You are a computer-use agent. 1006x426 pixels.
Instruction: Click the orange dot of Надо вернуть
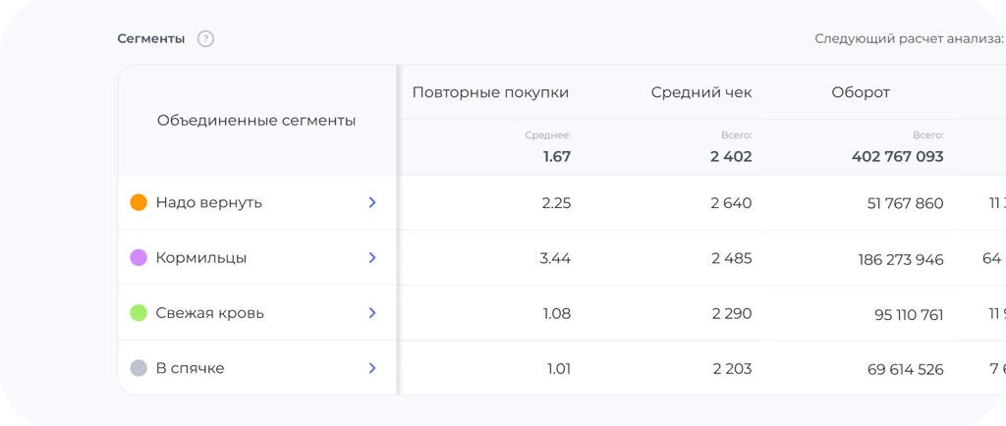tap(139, 202)
